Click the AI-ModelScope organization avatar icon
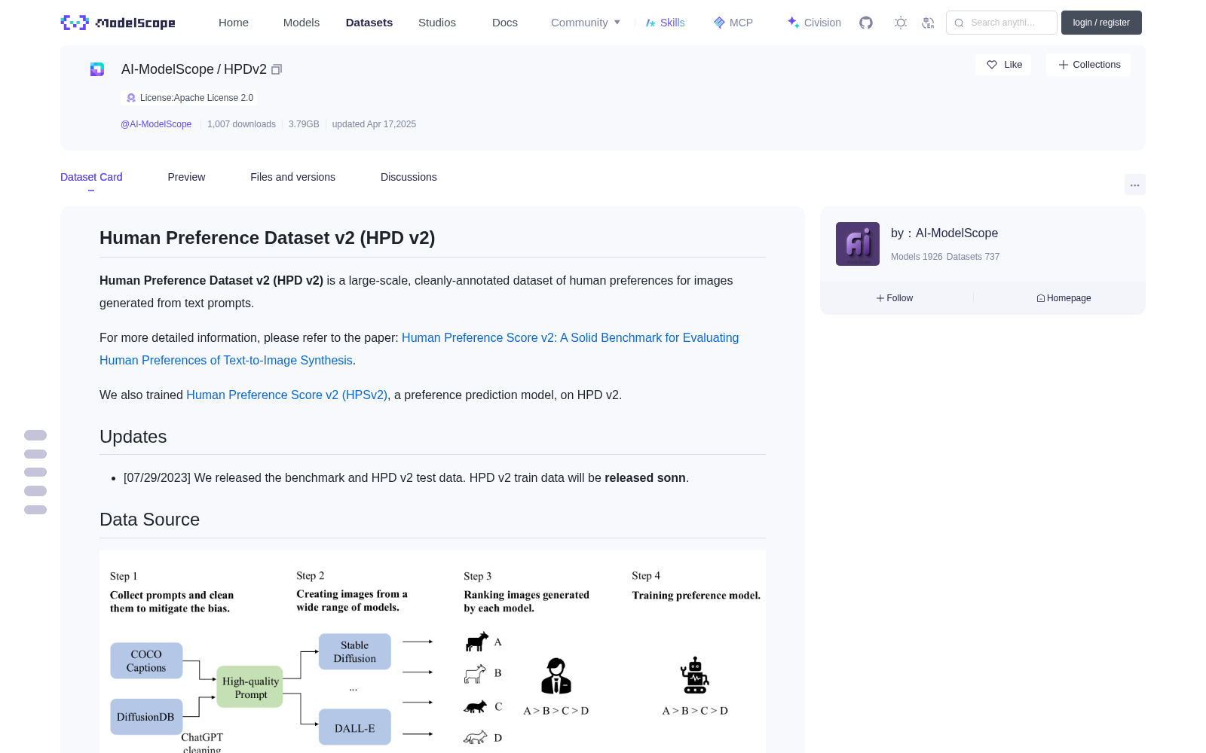The height and width of the screenshot is (753, 1206). point(97,69)
